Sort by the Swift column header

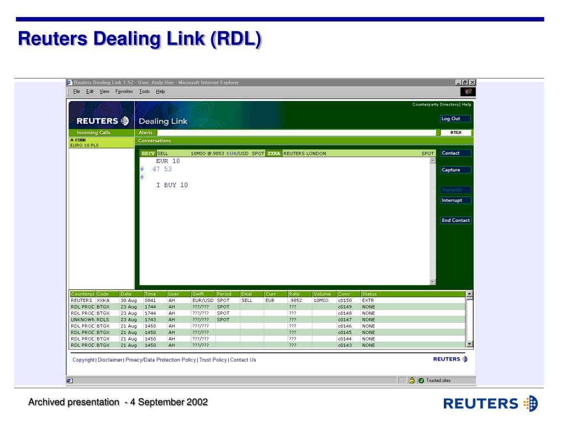(x=203, y=294)
